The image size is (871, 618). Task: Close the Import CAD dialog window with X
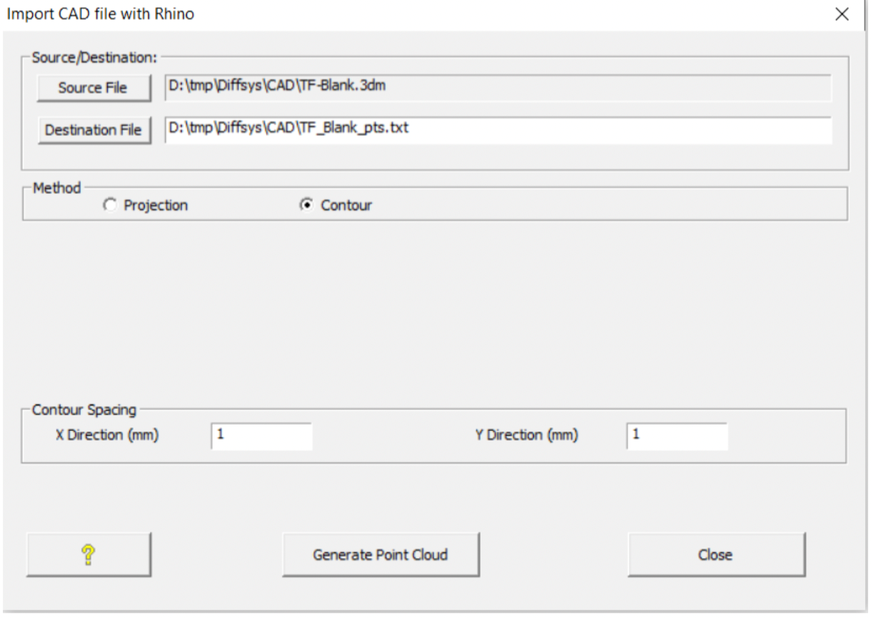click(x=842, y=14)
